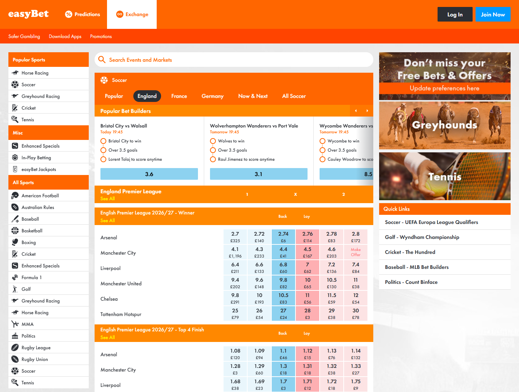Click the easyBet Jackpots icon

point(15,169)
